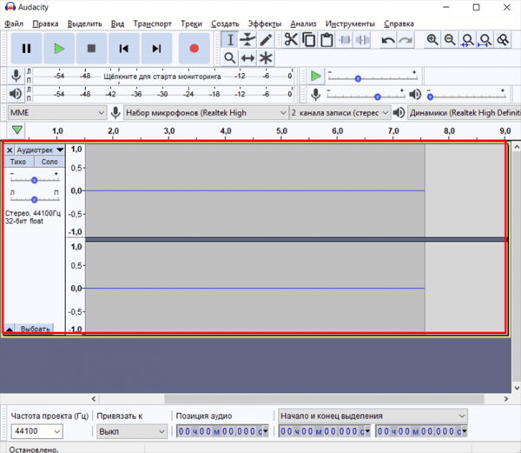Open the Справка menu
The image size is (521, 453).
(x=399, y=23)
